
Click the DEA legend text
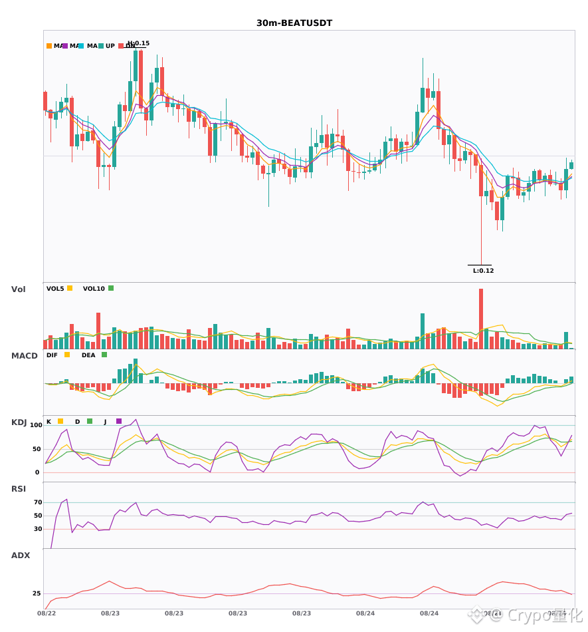(x=88, y=355)
